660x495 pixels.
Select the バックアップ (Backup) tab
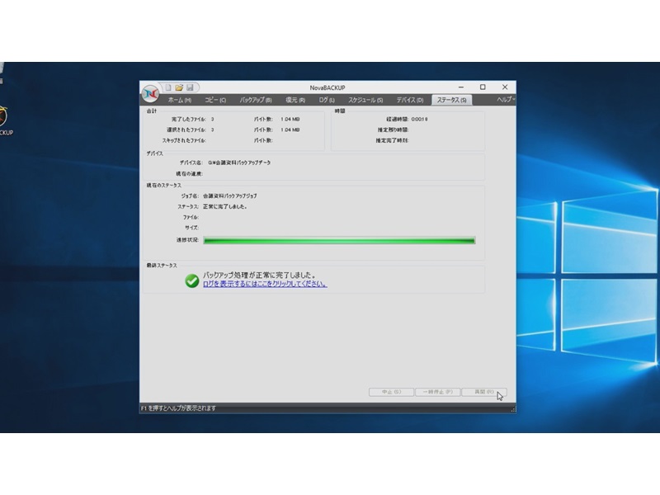click(x=256, y=100)
